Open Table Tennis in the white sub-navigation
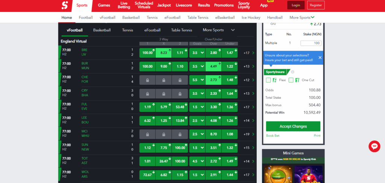 click(x=198, y=17)
